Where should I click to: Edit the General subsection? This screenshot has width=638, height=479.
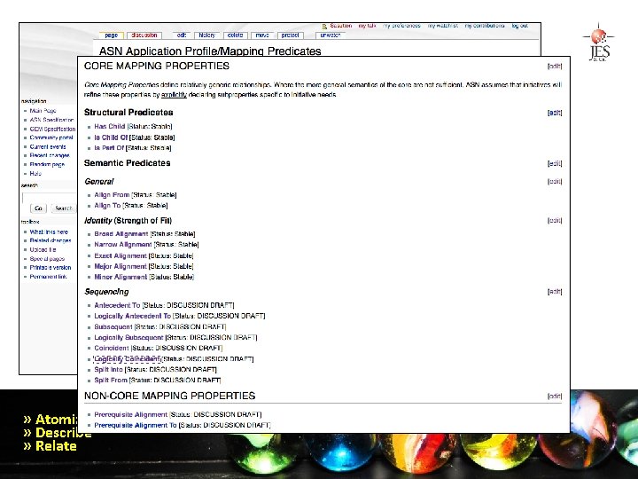point(555,181)
